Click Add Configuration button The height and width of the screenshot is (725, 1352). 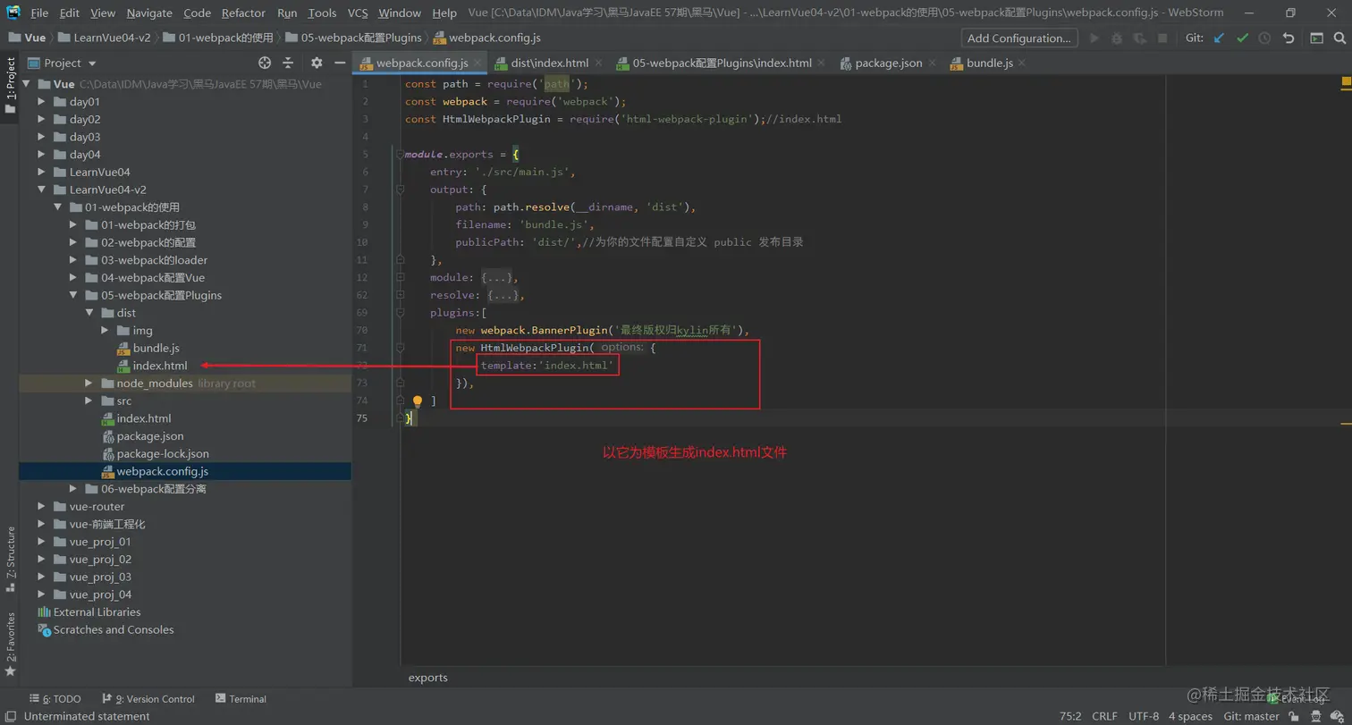click(x=1018, y=38)
